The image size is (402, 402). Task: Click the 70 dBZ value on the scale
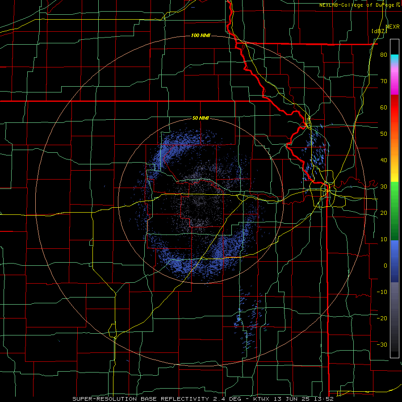point(384,81)
